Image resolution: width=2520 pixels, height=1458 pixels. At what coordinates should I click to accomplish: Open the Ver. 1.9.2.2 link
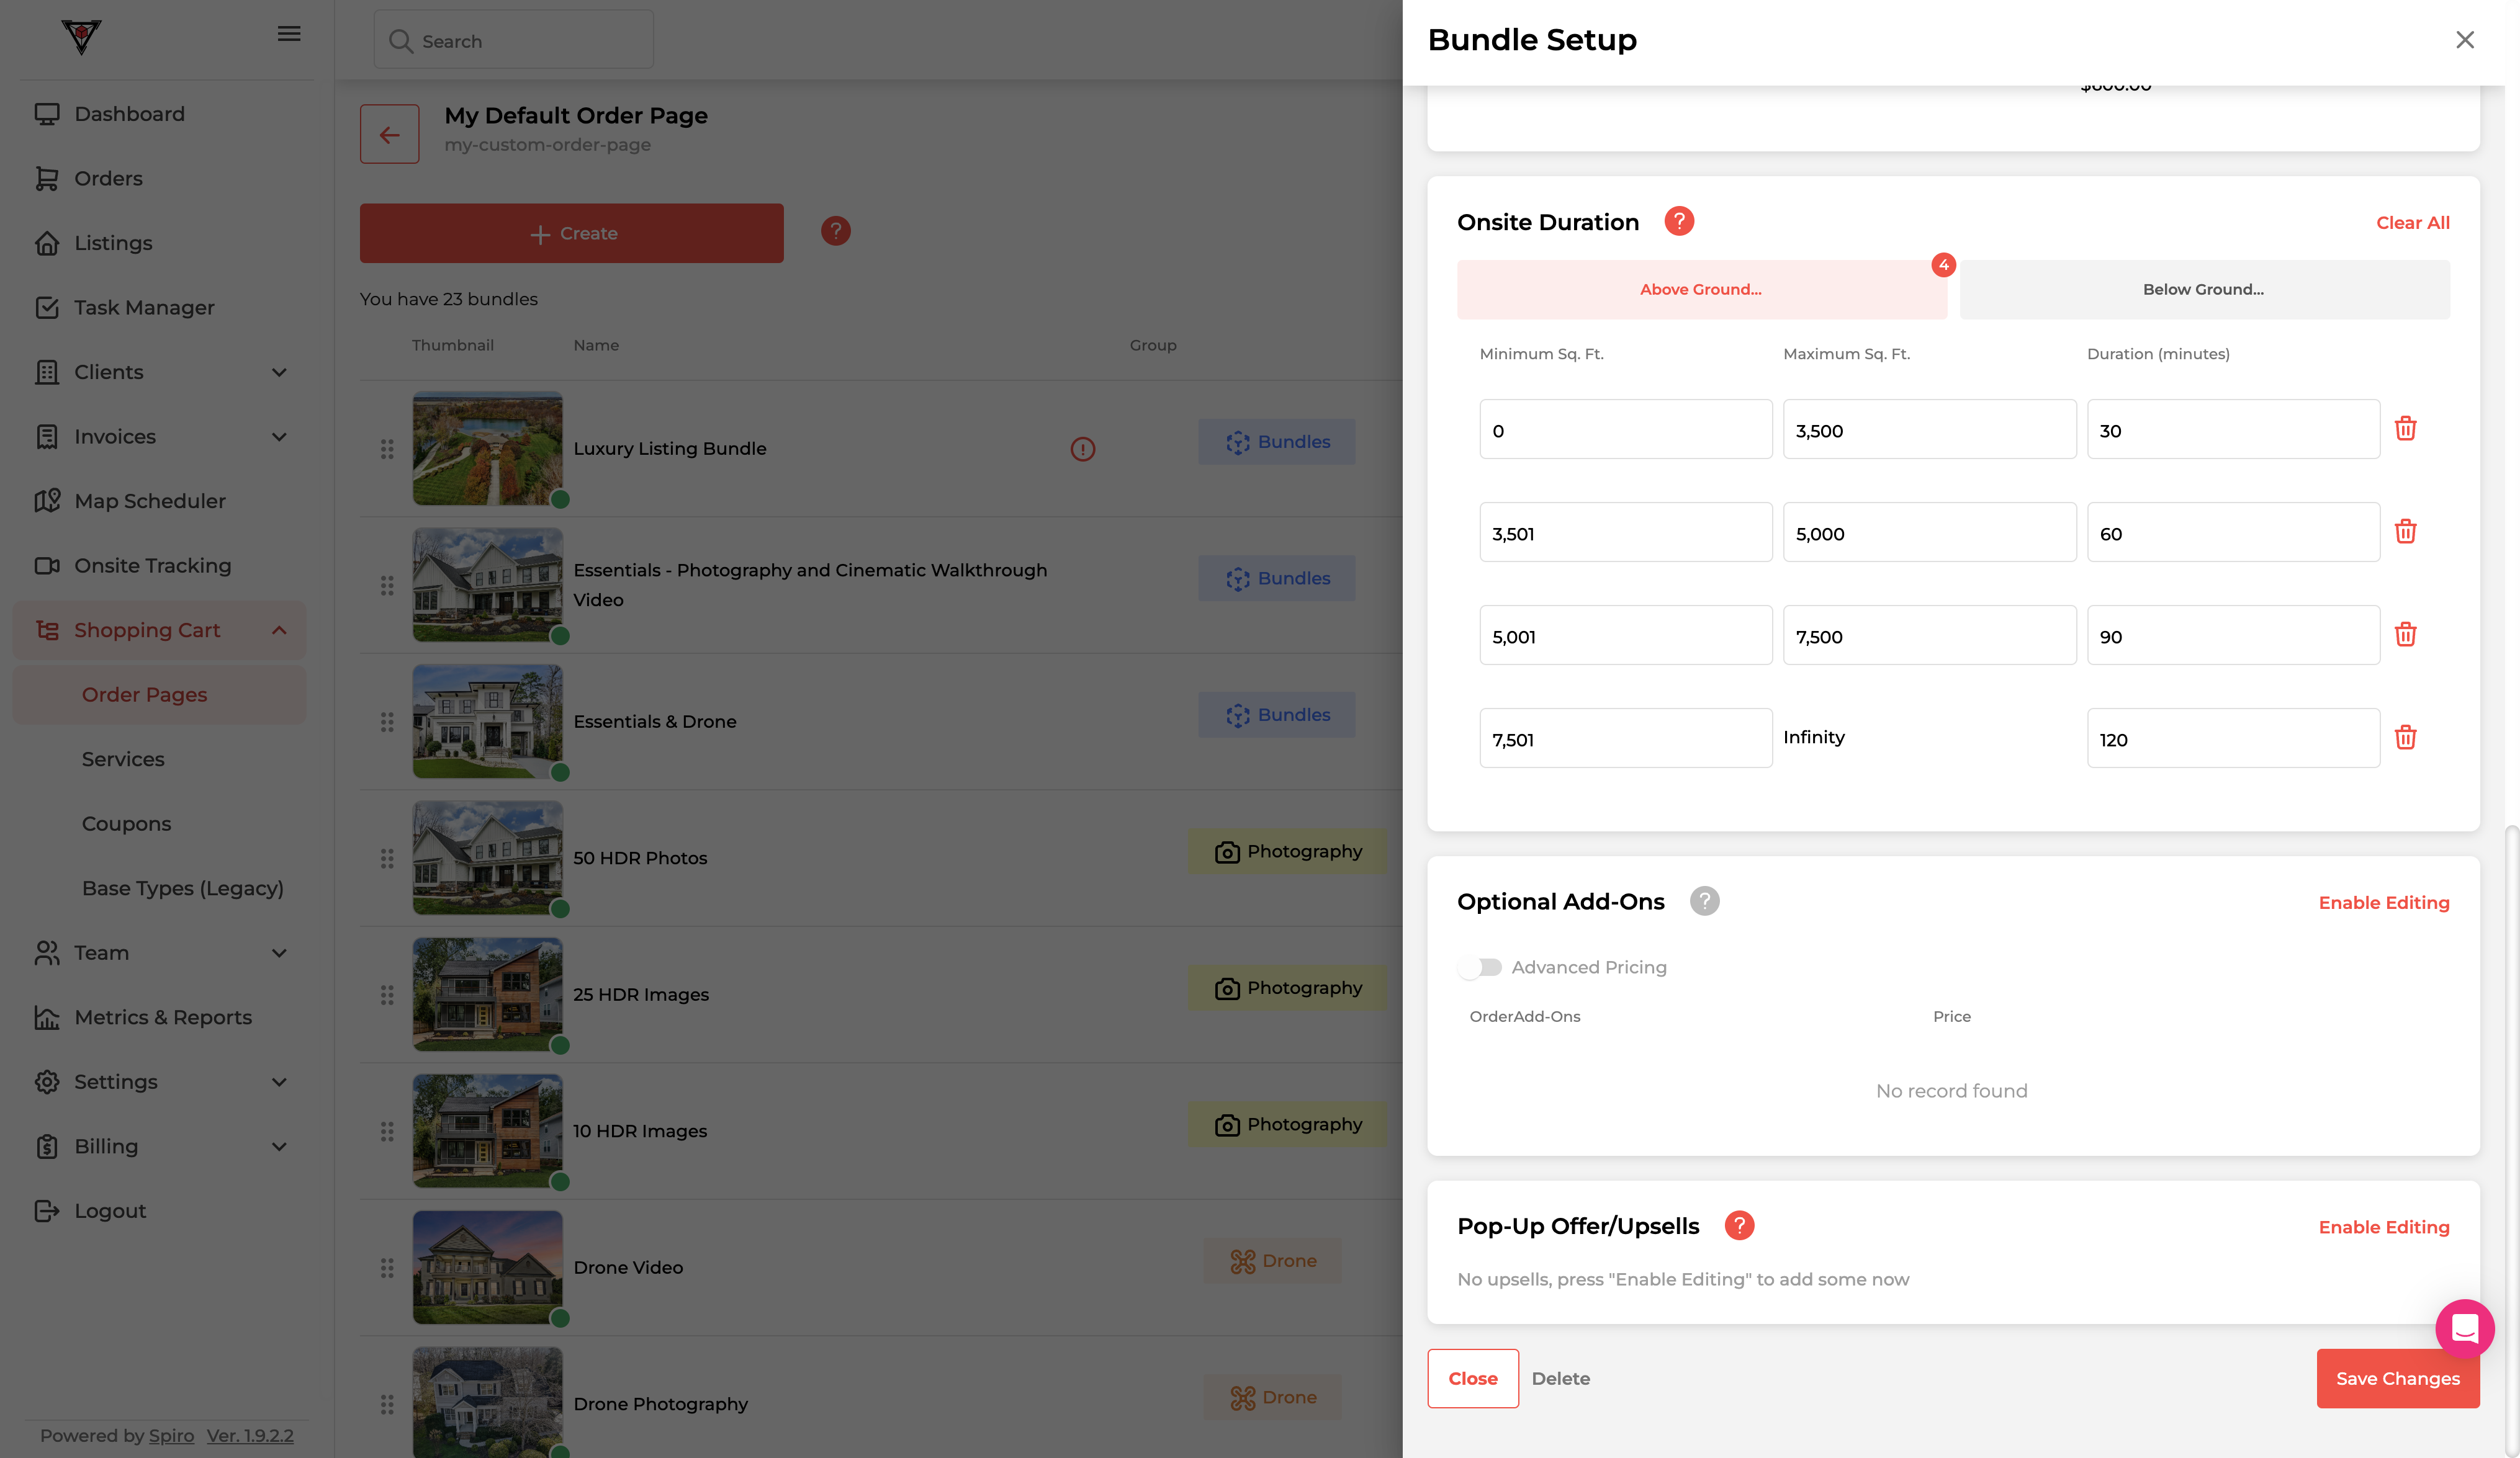[250, 1435]
